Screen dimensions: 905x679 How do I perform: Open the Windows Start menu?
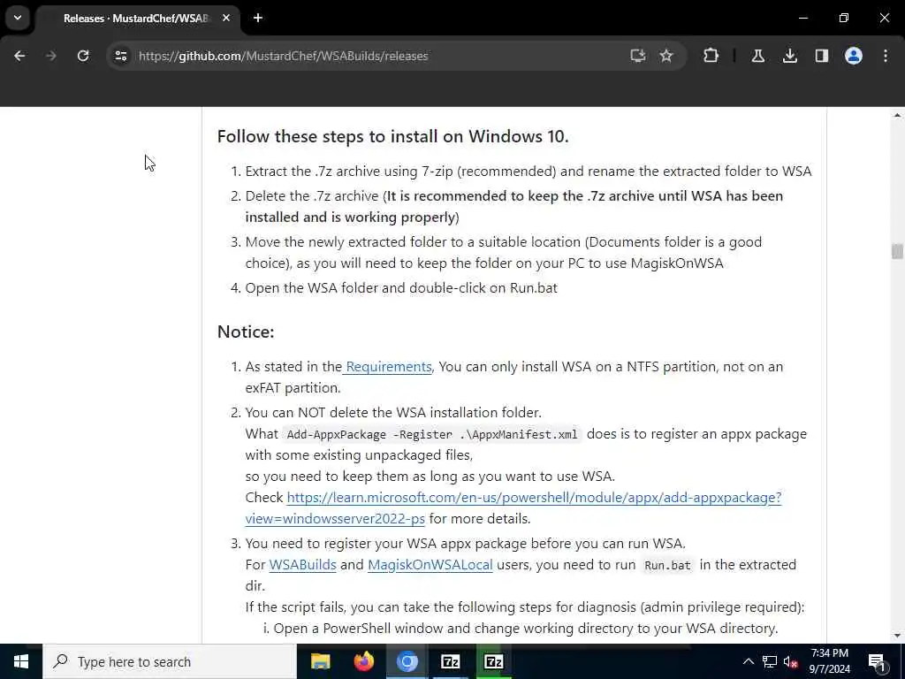21,661
